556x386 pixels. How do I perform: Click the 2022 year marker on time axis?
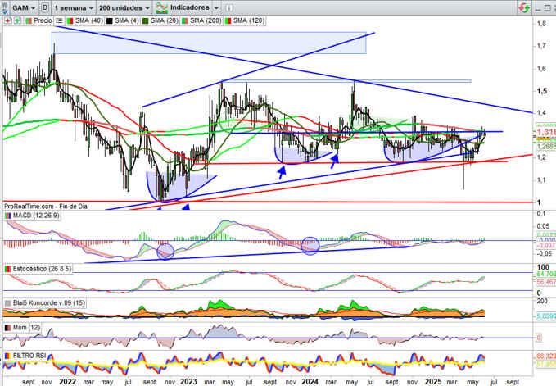67,381
